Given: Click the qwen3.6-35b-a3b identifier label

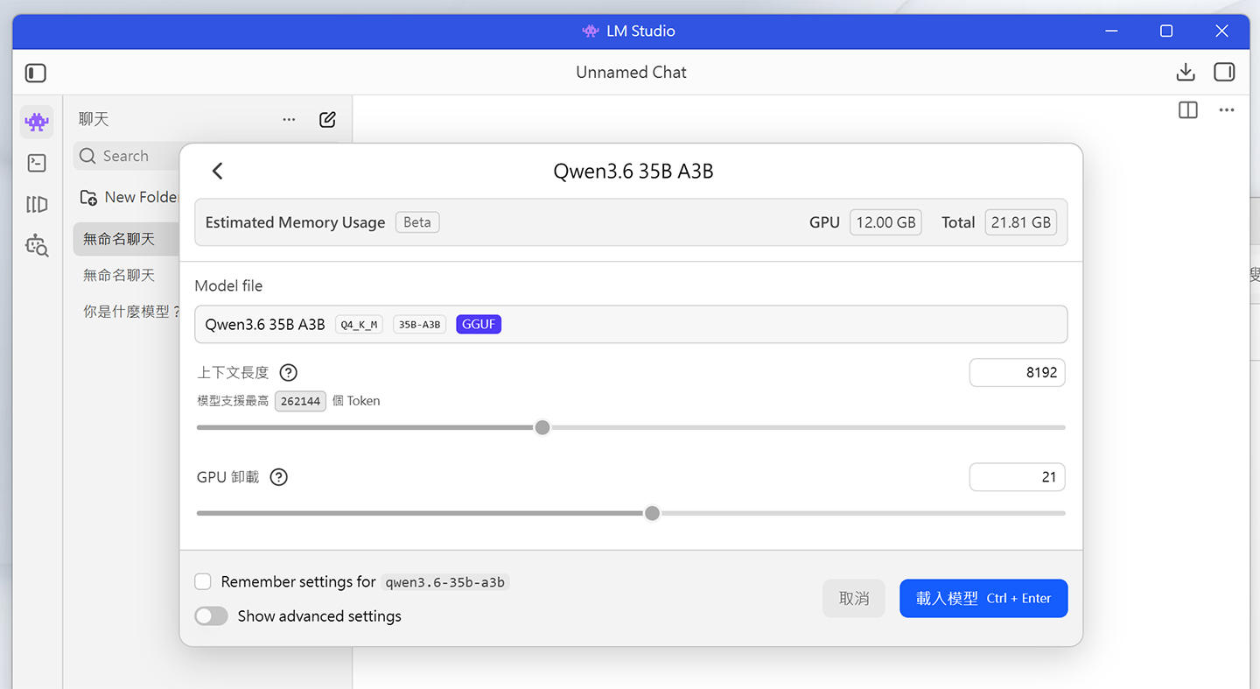Looking at the screenshot, I should point(445,582).
